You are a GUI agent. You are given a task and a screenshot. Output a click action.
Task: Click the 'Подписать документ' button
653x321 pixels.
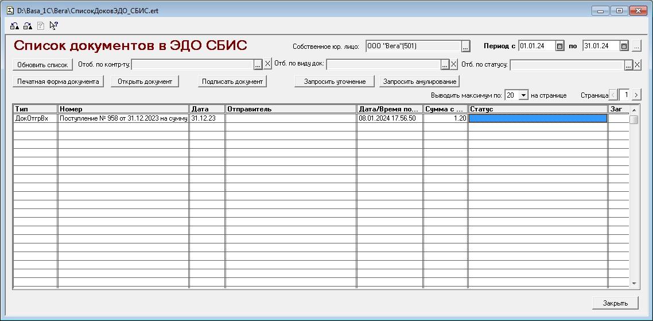point(232,82)
